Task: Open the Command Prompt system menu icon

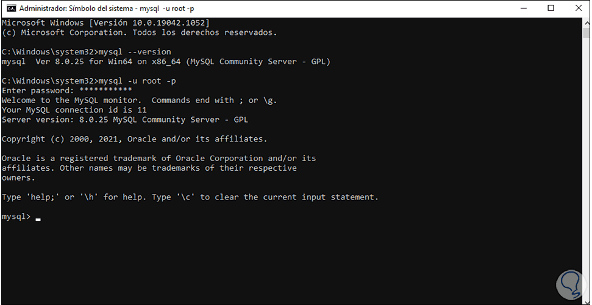Action: coord(9,9)
